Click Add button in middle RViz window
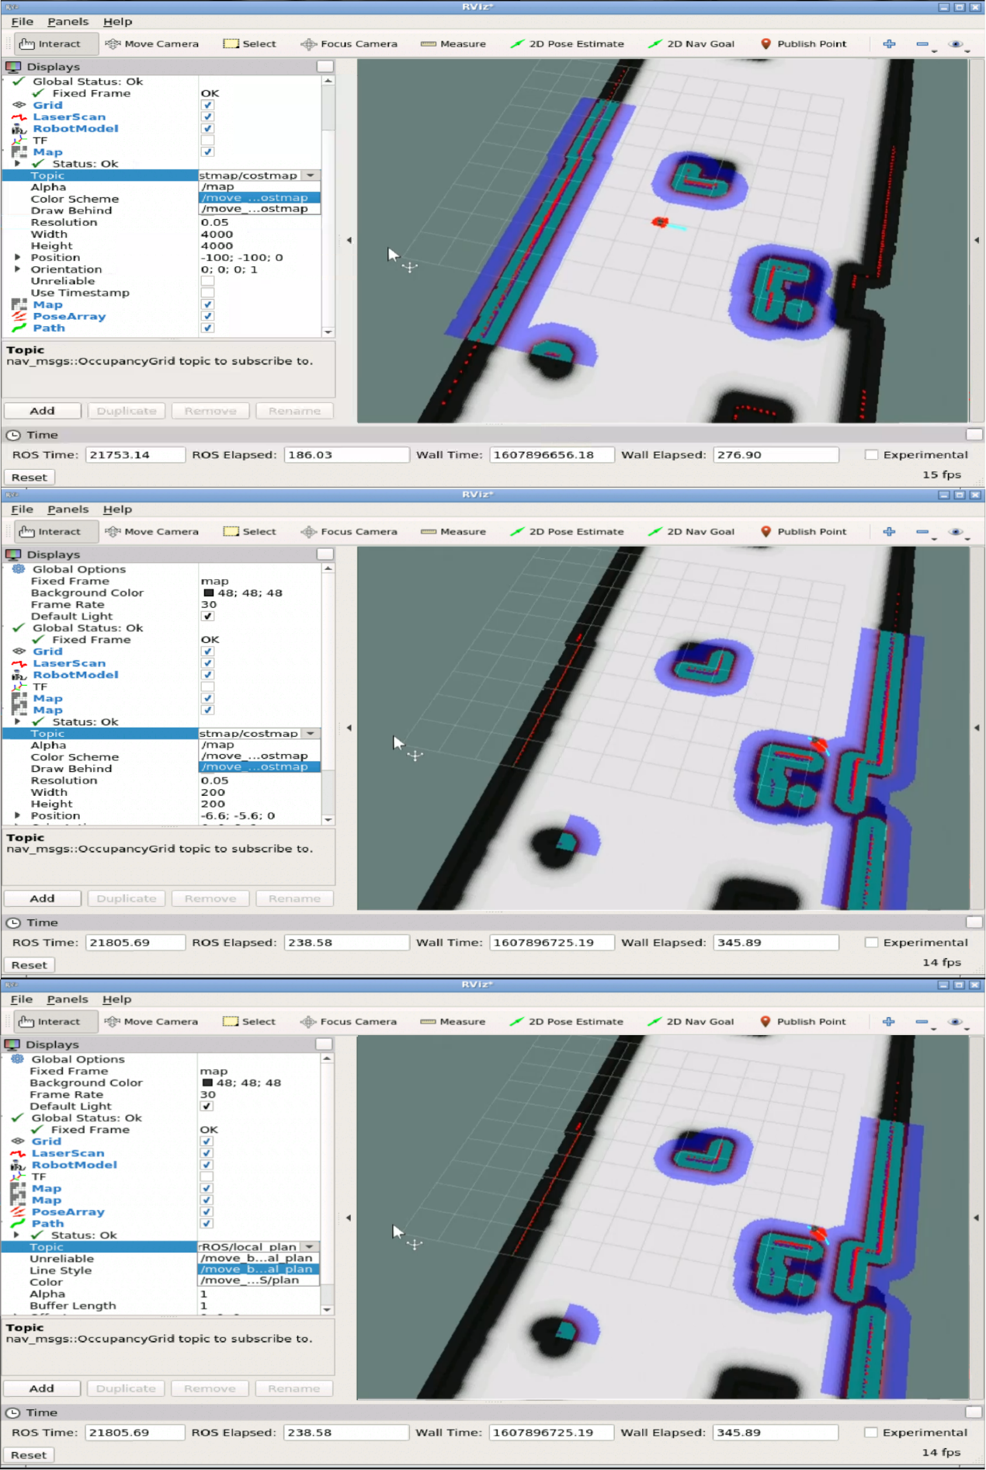The height and width of the screenshot is (1470, 986). point(43,898)
